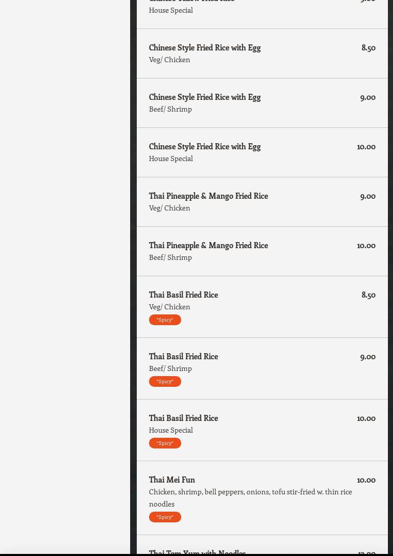Click the 10.00 price of Pineapple & Mango Fried Rice
The width and height of the screenshot is (393, 556).
(x=366, y=245)
